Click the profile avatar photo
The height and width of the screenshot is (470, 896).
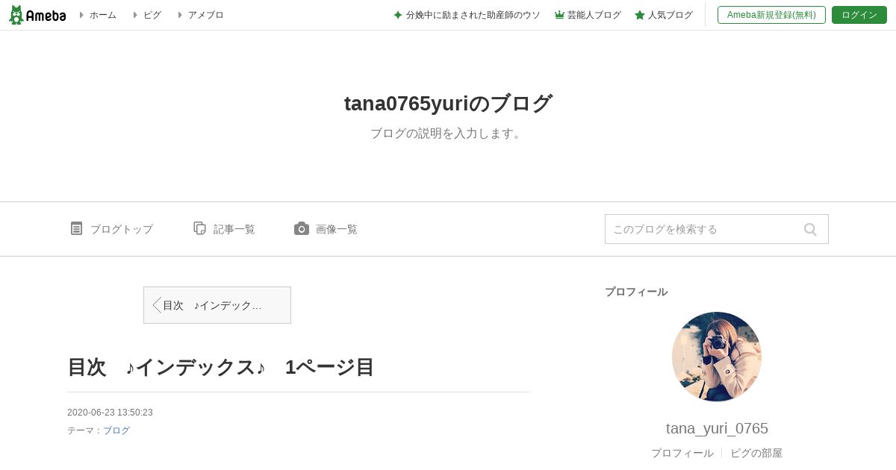pyautogui.click(x=717, y=357)
